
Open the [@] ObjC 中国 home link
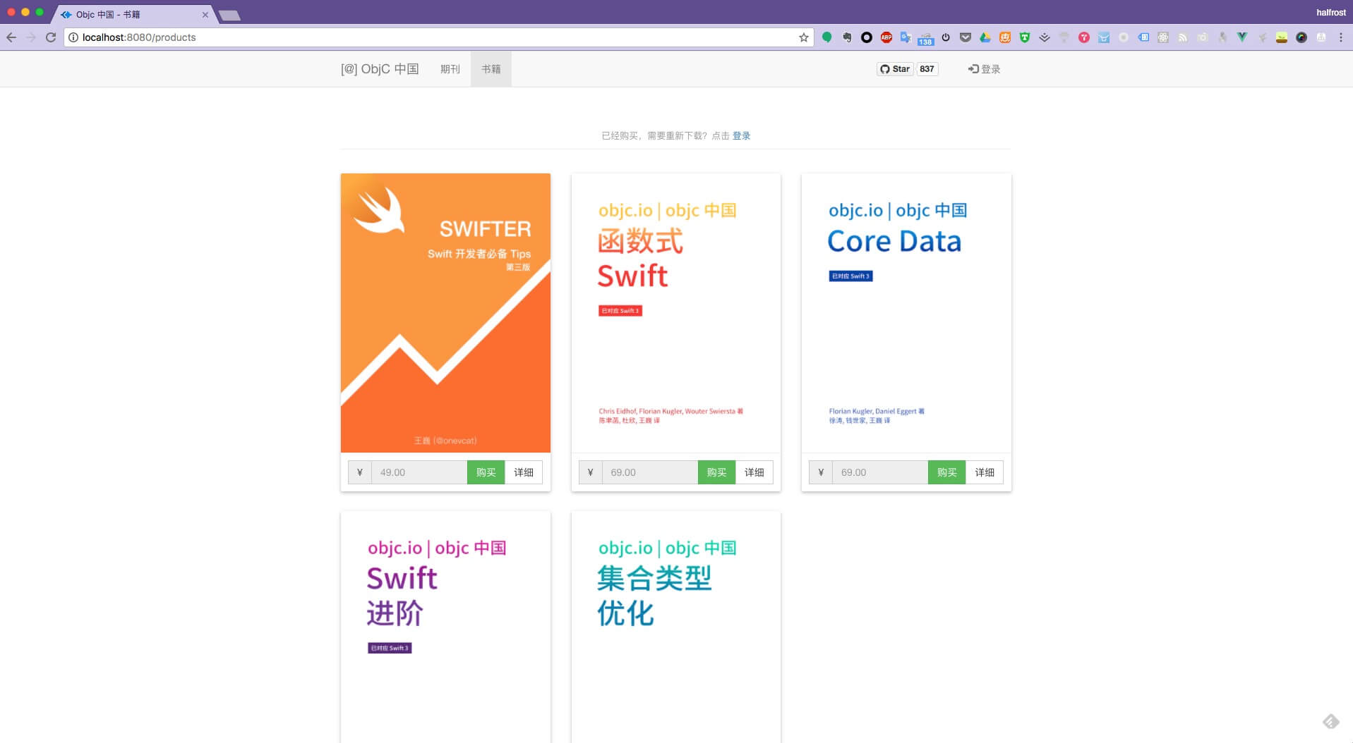380,69
